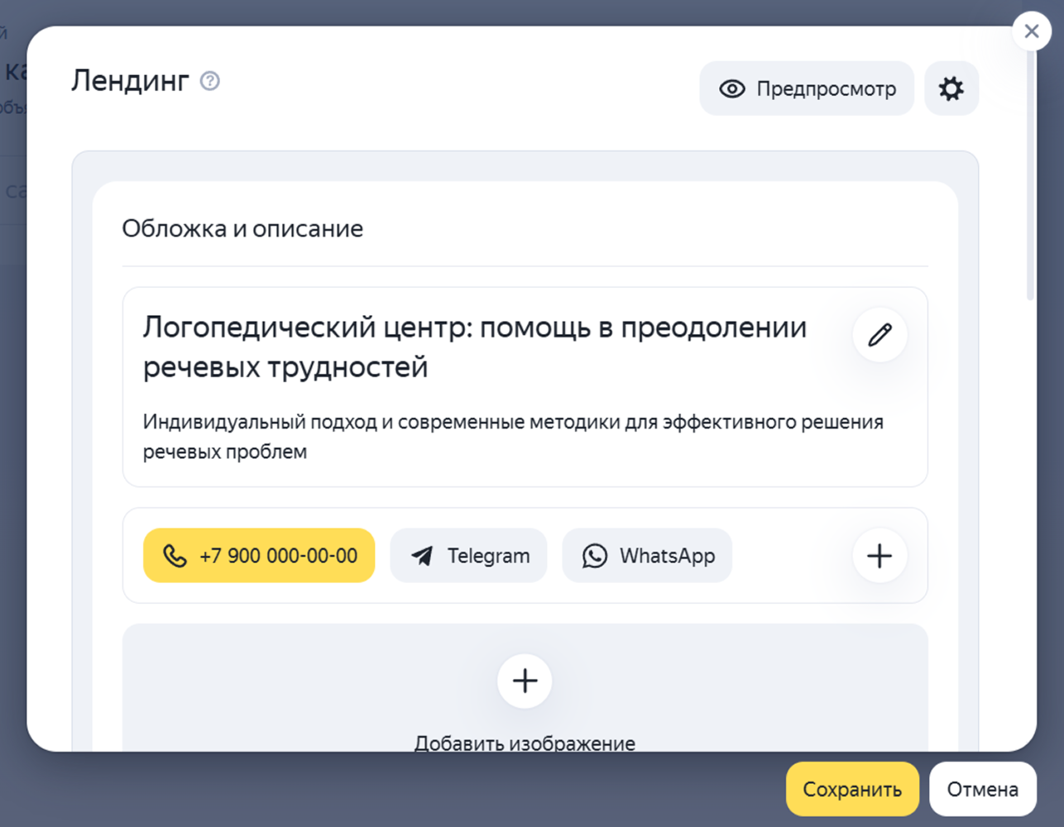Add a new contact with the plus icon
1064x827 pixels.
(x=879, y=556)
